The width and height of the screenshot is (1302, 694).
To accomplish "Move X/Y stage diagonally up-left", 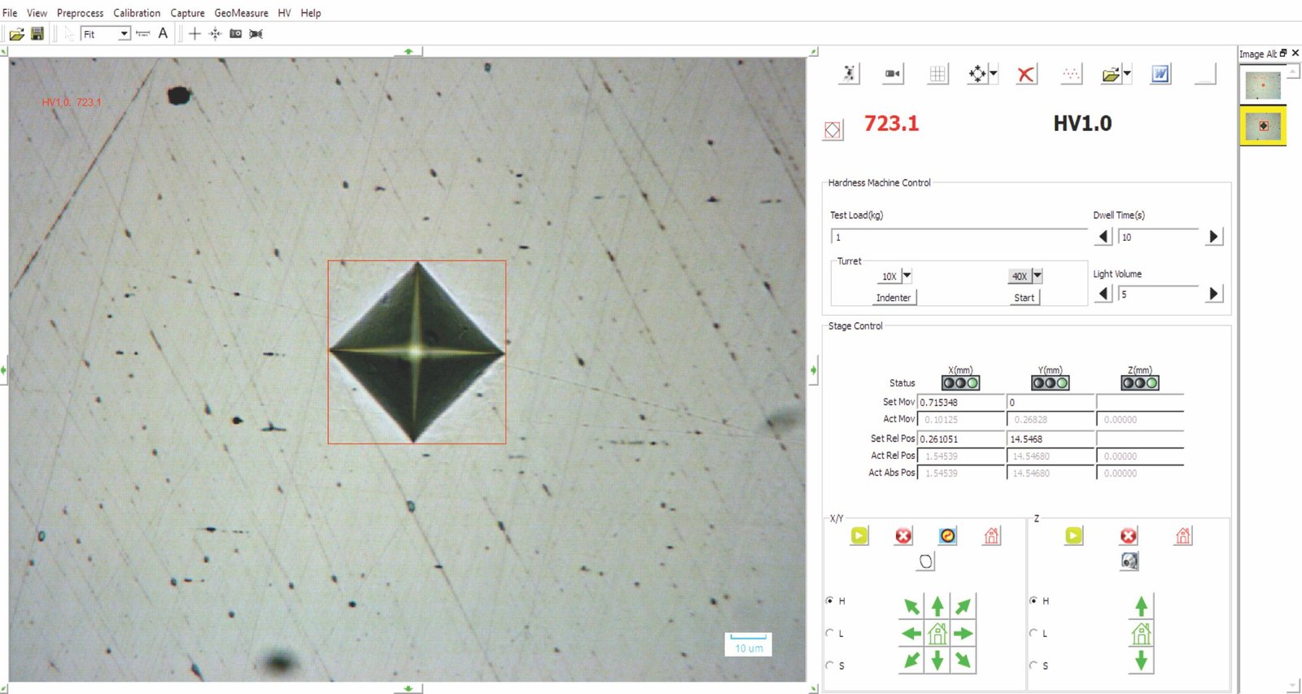I will 911,606.
